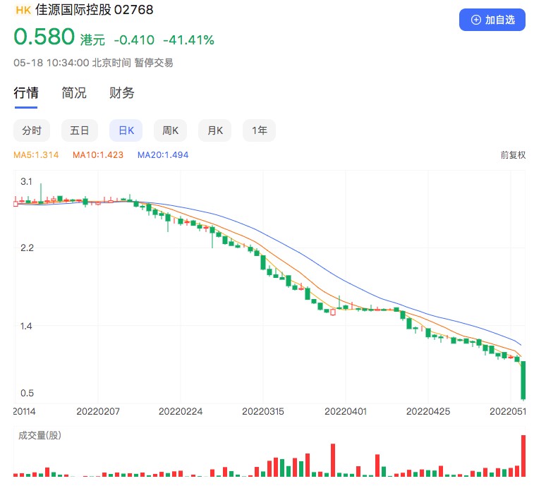Select the 1年 time range
Screen dimensions: 534x493
259,130
